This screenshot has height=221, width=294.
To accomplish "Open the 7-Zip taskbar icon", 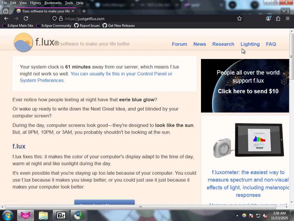I will click(x=61, y=215).
